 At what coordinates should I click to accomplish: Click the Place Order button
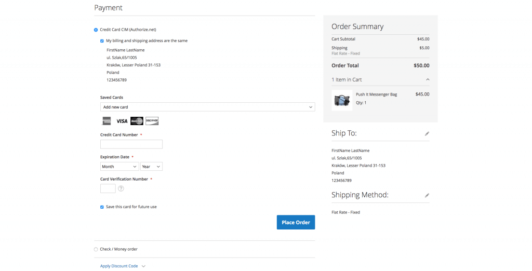(x=296, y=222)
